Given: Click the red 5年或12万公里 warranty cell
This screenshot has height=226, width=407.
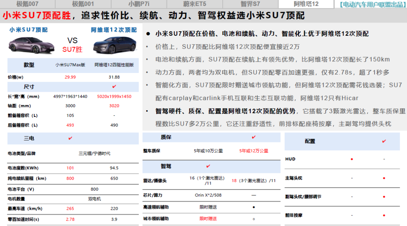Looking at the screenshot, I should click(254, 151).
